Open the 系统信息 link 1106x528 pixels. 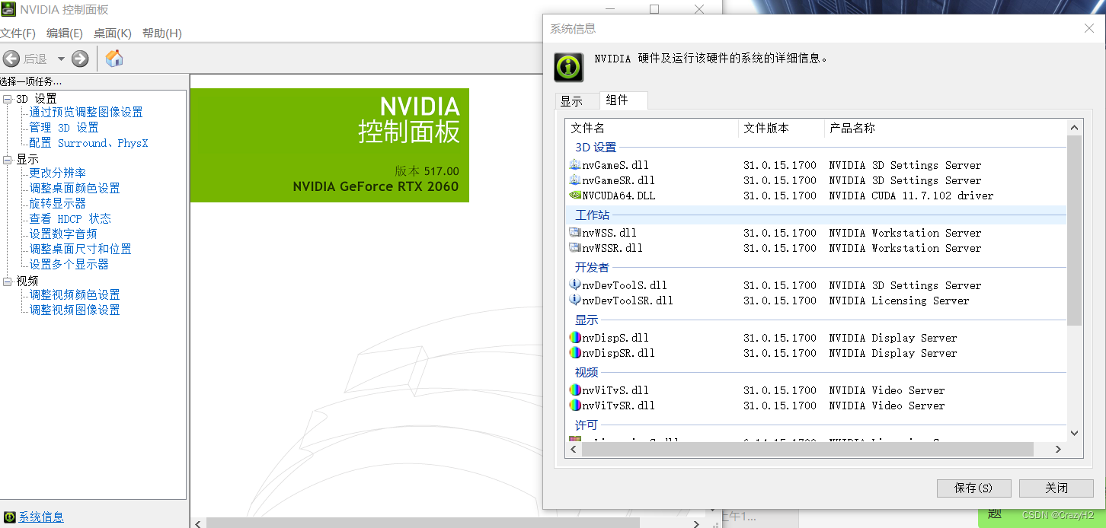pyautogui.click(x=41, y=517)
